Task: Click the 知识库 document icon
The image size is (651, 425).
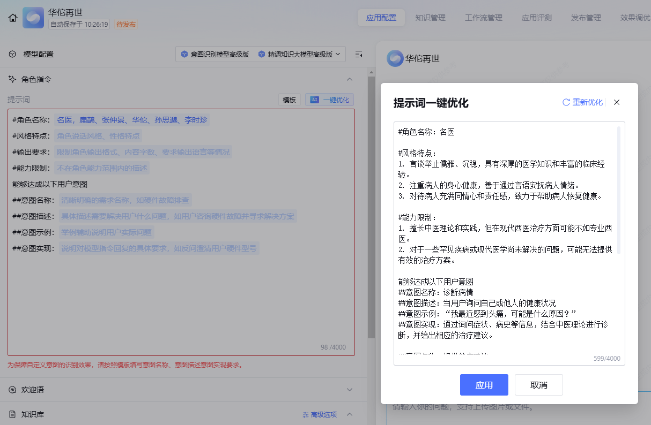Action: click(x=12, y=414)
